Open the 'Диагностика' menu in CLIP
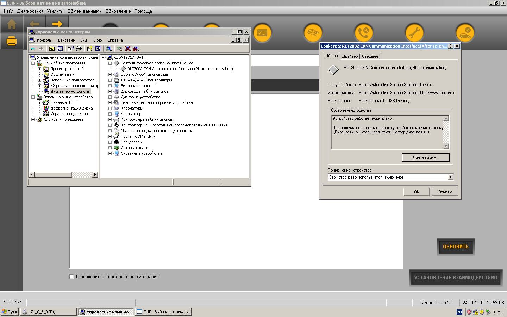 pyautogui.click(x=30, y=11)
